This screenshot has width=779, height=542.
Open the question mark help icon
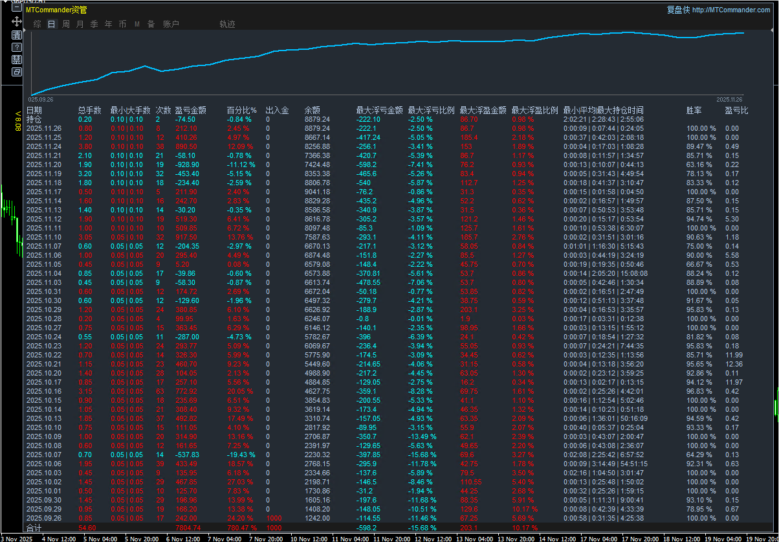[17, 47]
